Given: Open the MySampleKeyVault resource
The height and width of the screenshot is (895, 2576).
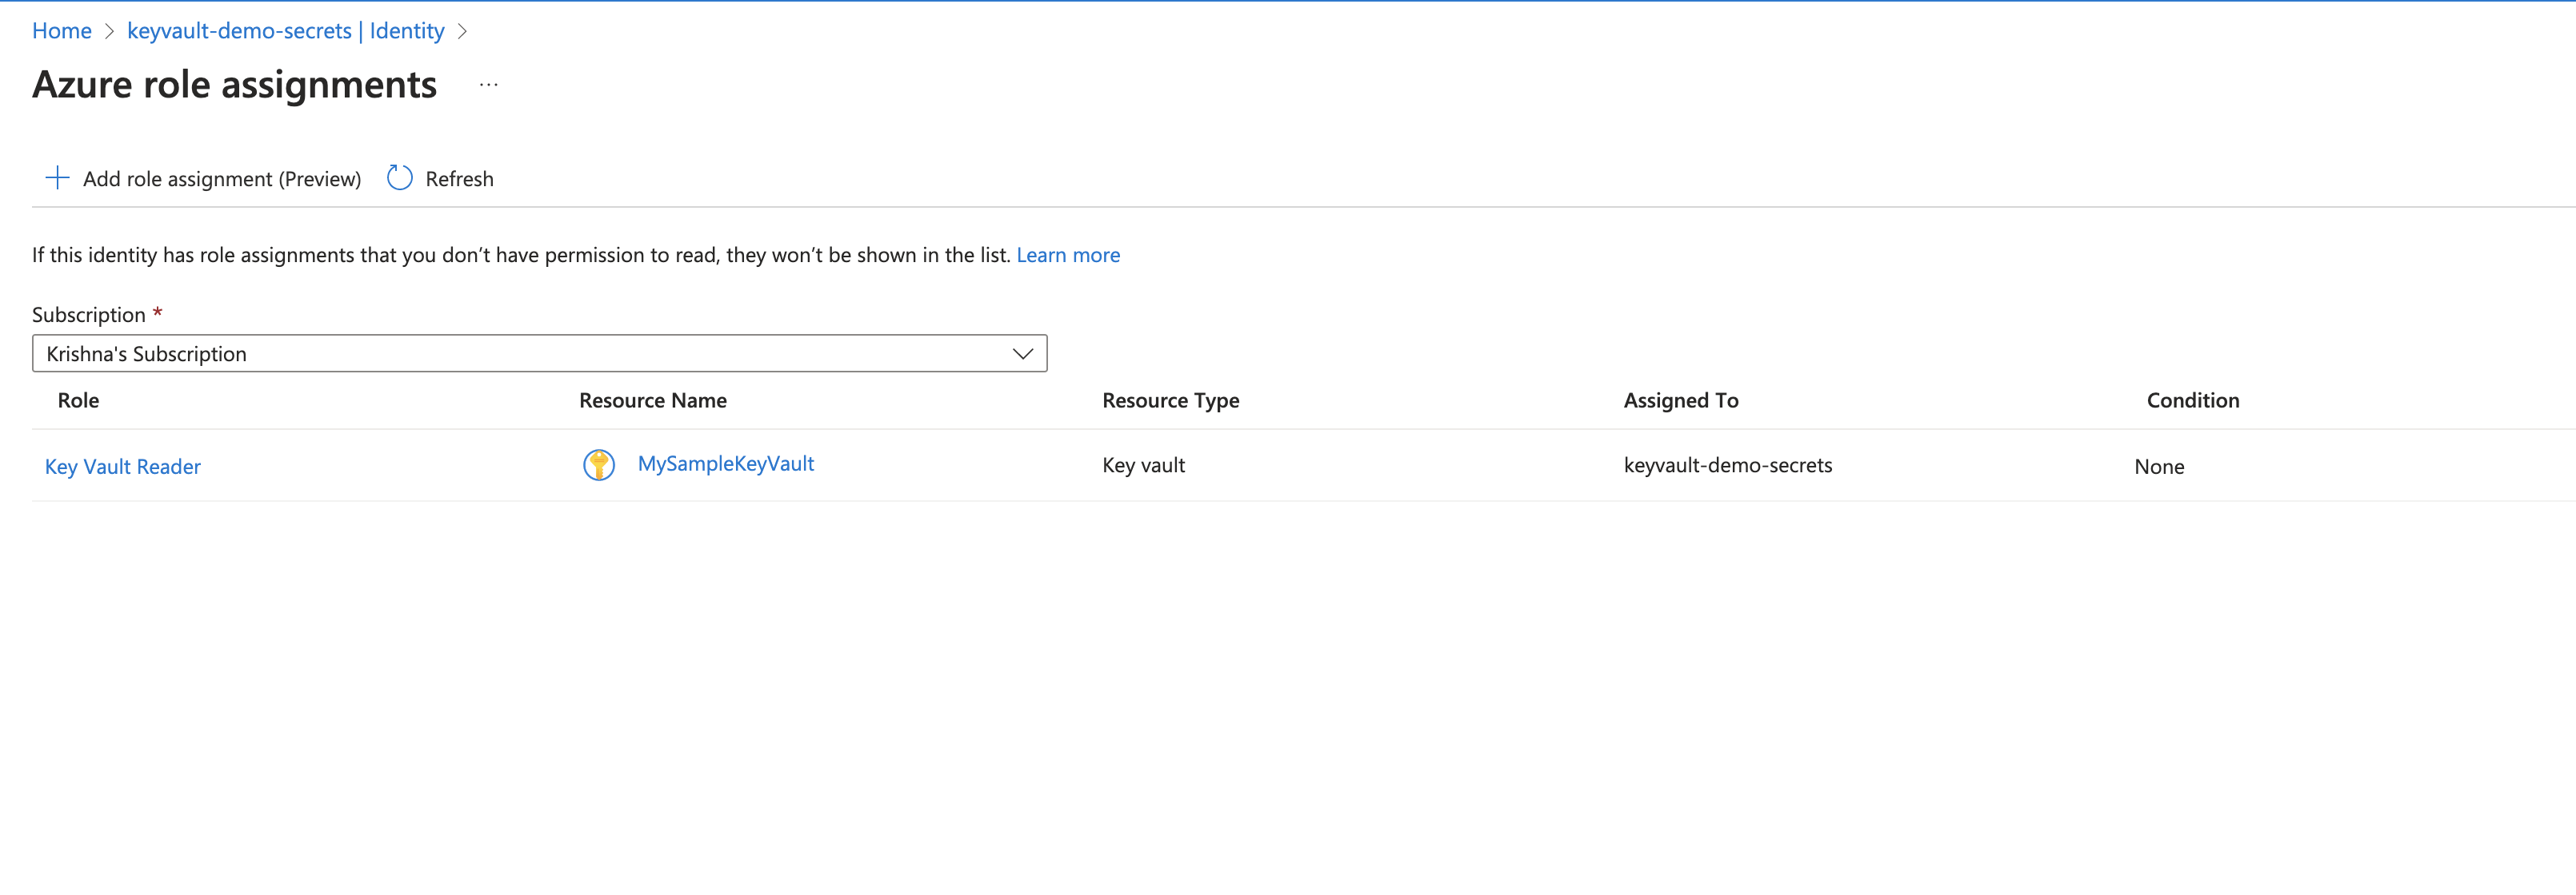Looking at the screenshot, I should 725,463.
